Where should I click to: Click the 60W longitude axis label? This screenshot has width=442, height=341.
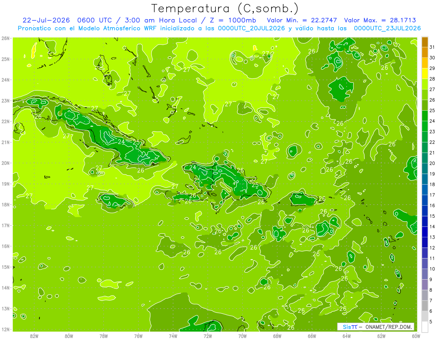416,336
